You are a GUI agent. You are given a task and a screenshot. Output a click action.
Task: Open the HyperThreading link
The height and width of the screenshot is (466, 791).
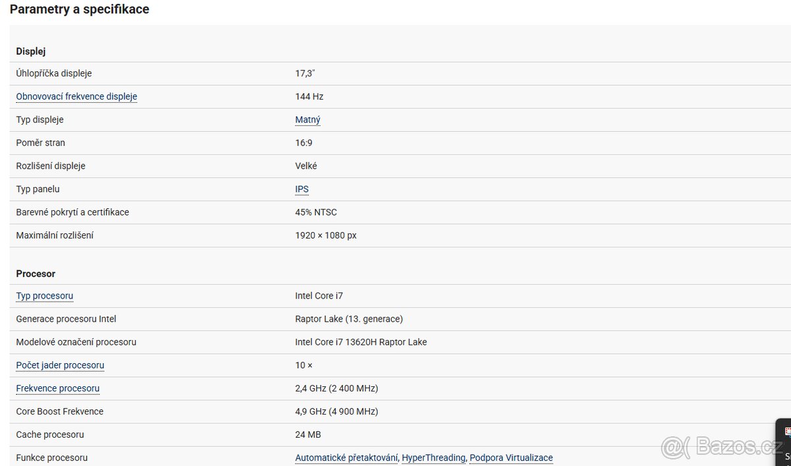click(x=434, y=457)
